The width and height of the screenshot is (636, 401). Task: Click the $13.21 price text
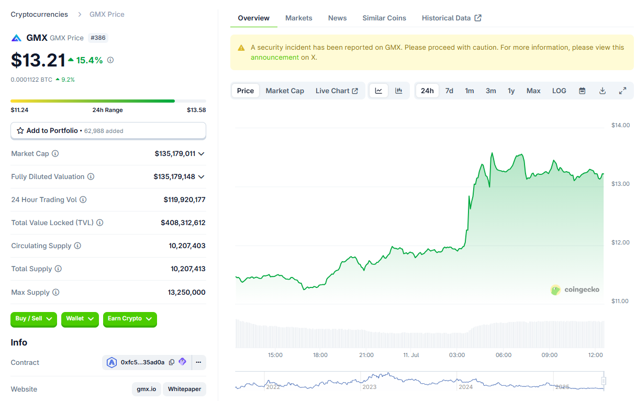tap(38, 60)
